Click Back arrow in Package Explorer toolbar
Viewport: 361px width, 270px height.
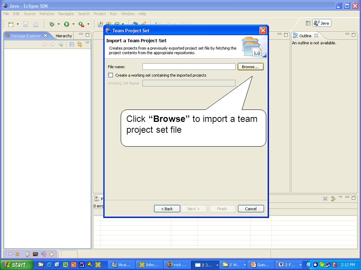pos(44,44)
